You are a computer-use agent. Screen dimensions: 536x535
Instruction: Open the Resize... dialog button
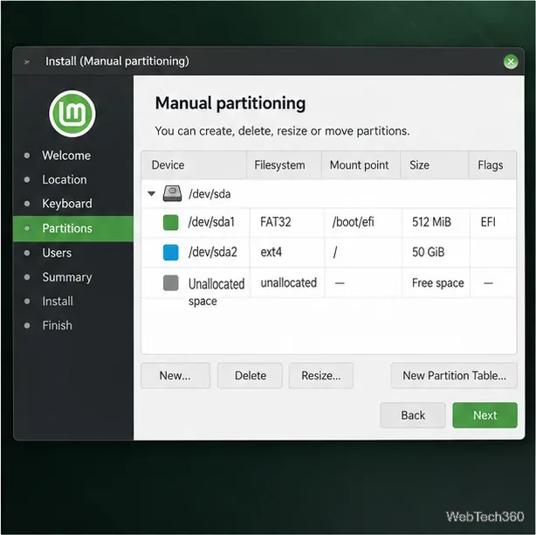coord(320,376)
